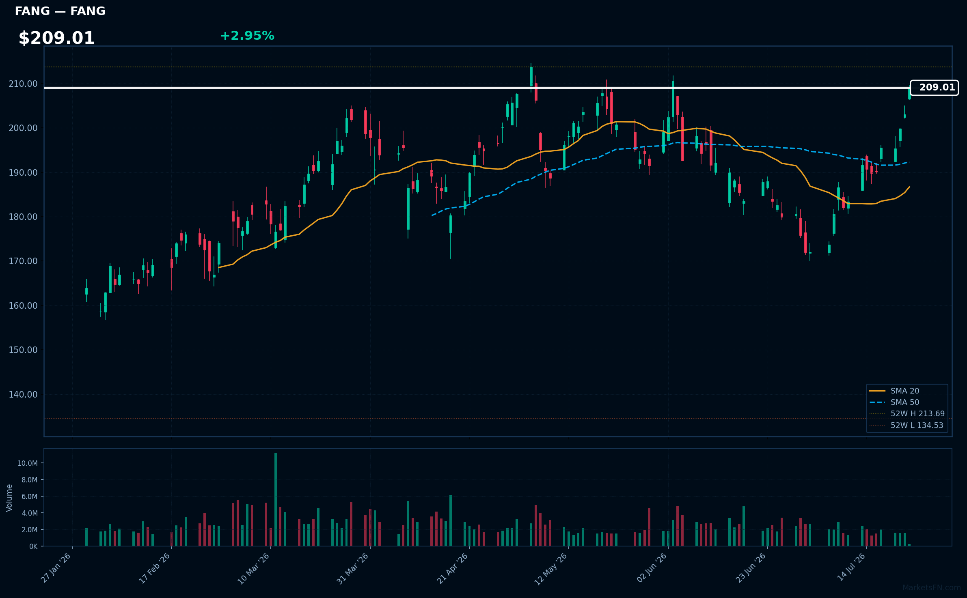Select the SMA 20 legend entry
The image size is (967, 598).
point(894,391)
